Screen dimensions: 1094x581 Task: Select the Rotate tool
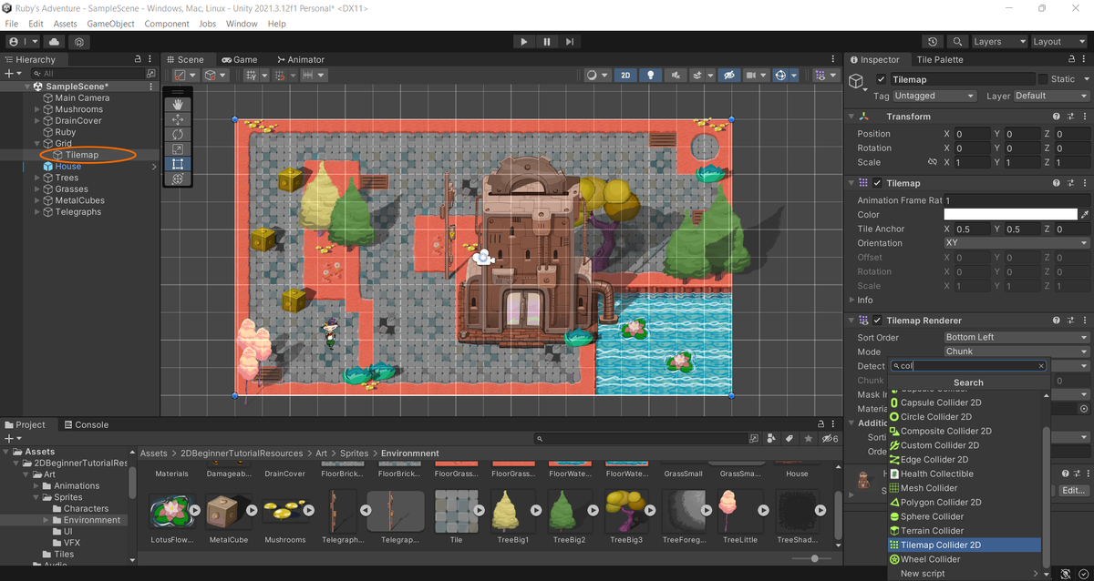[x=178, y=134]
